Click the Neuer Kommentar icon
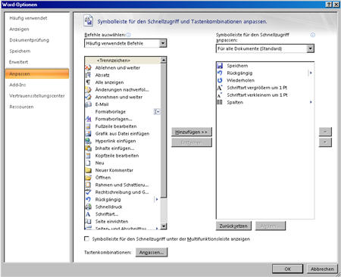This screenshot has width=341, height=277. [x=88, y=170]
